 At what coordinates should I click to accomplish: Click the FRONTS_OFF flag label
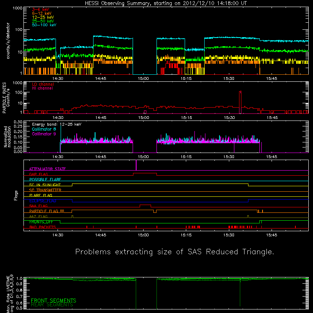(41, 222)
